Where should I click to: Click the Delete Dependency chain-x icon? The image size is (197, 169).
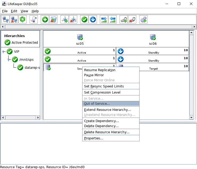tap(132, 19)
